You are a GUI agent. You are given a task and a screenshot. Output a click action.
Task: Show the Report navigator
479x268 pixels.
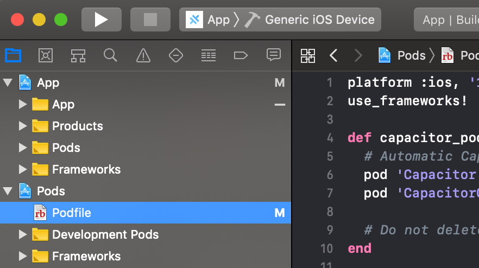tap(273, 55)
